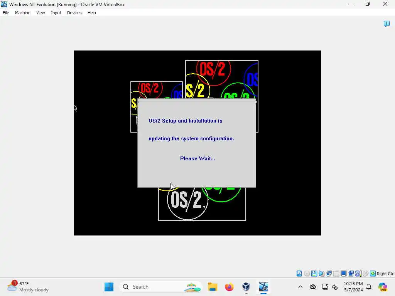Click the green keyboard capture indicator

click(x=373, y=273)
